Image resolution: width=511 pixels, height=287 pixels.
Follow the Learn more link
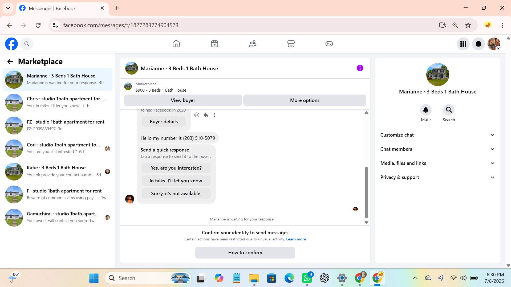[x=296, y=239]
